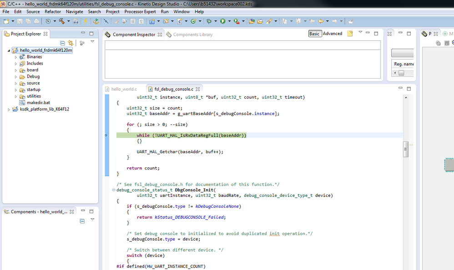Image resolution: width=454 pixels, height=270 pixels.
Task: Select makedir.bat file in tree
Action: 38,103
